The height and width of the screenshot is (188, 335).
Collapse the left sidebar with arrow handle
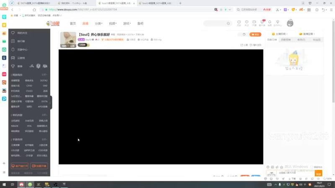[x=50, y=103]
